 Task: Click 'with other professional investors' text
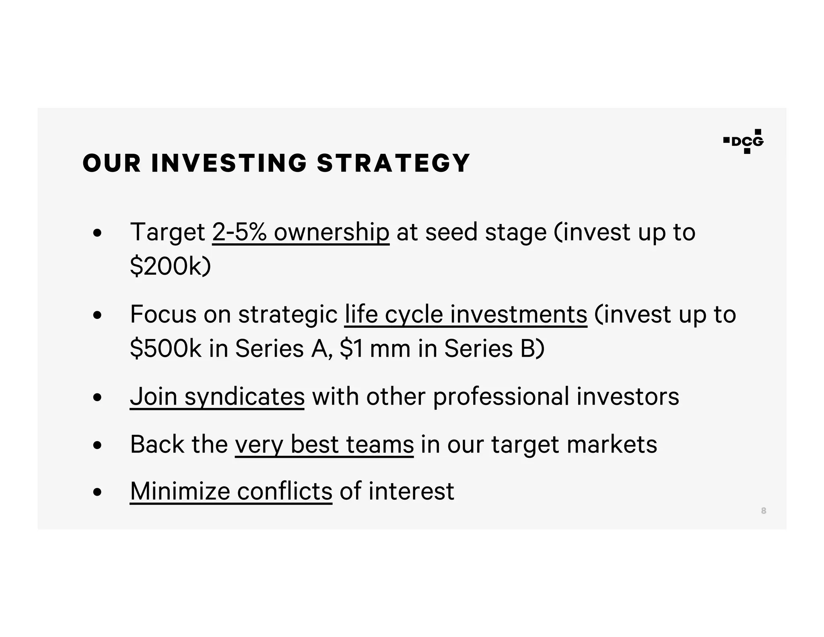click(496, 397)
